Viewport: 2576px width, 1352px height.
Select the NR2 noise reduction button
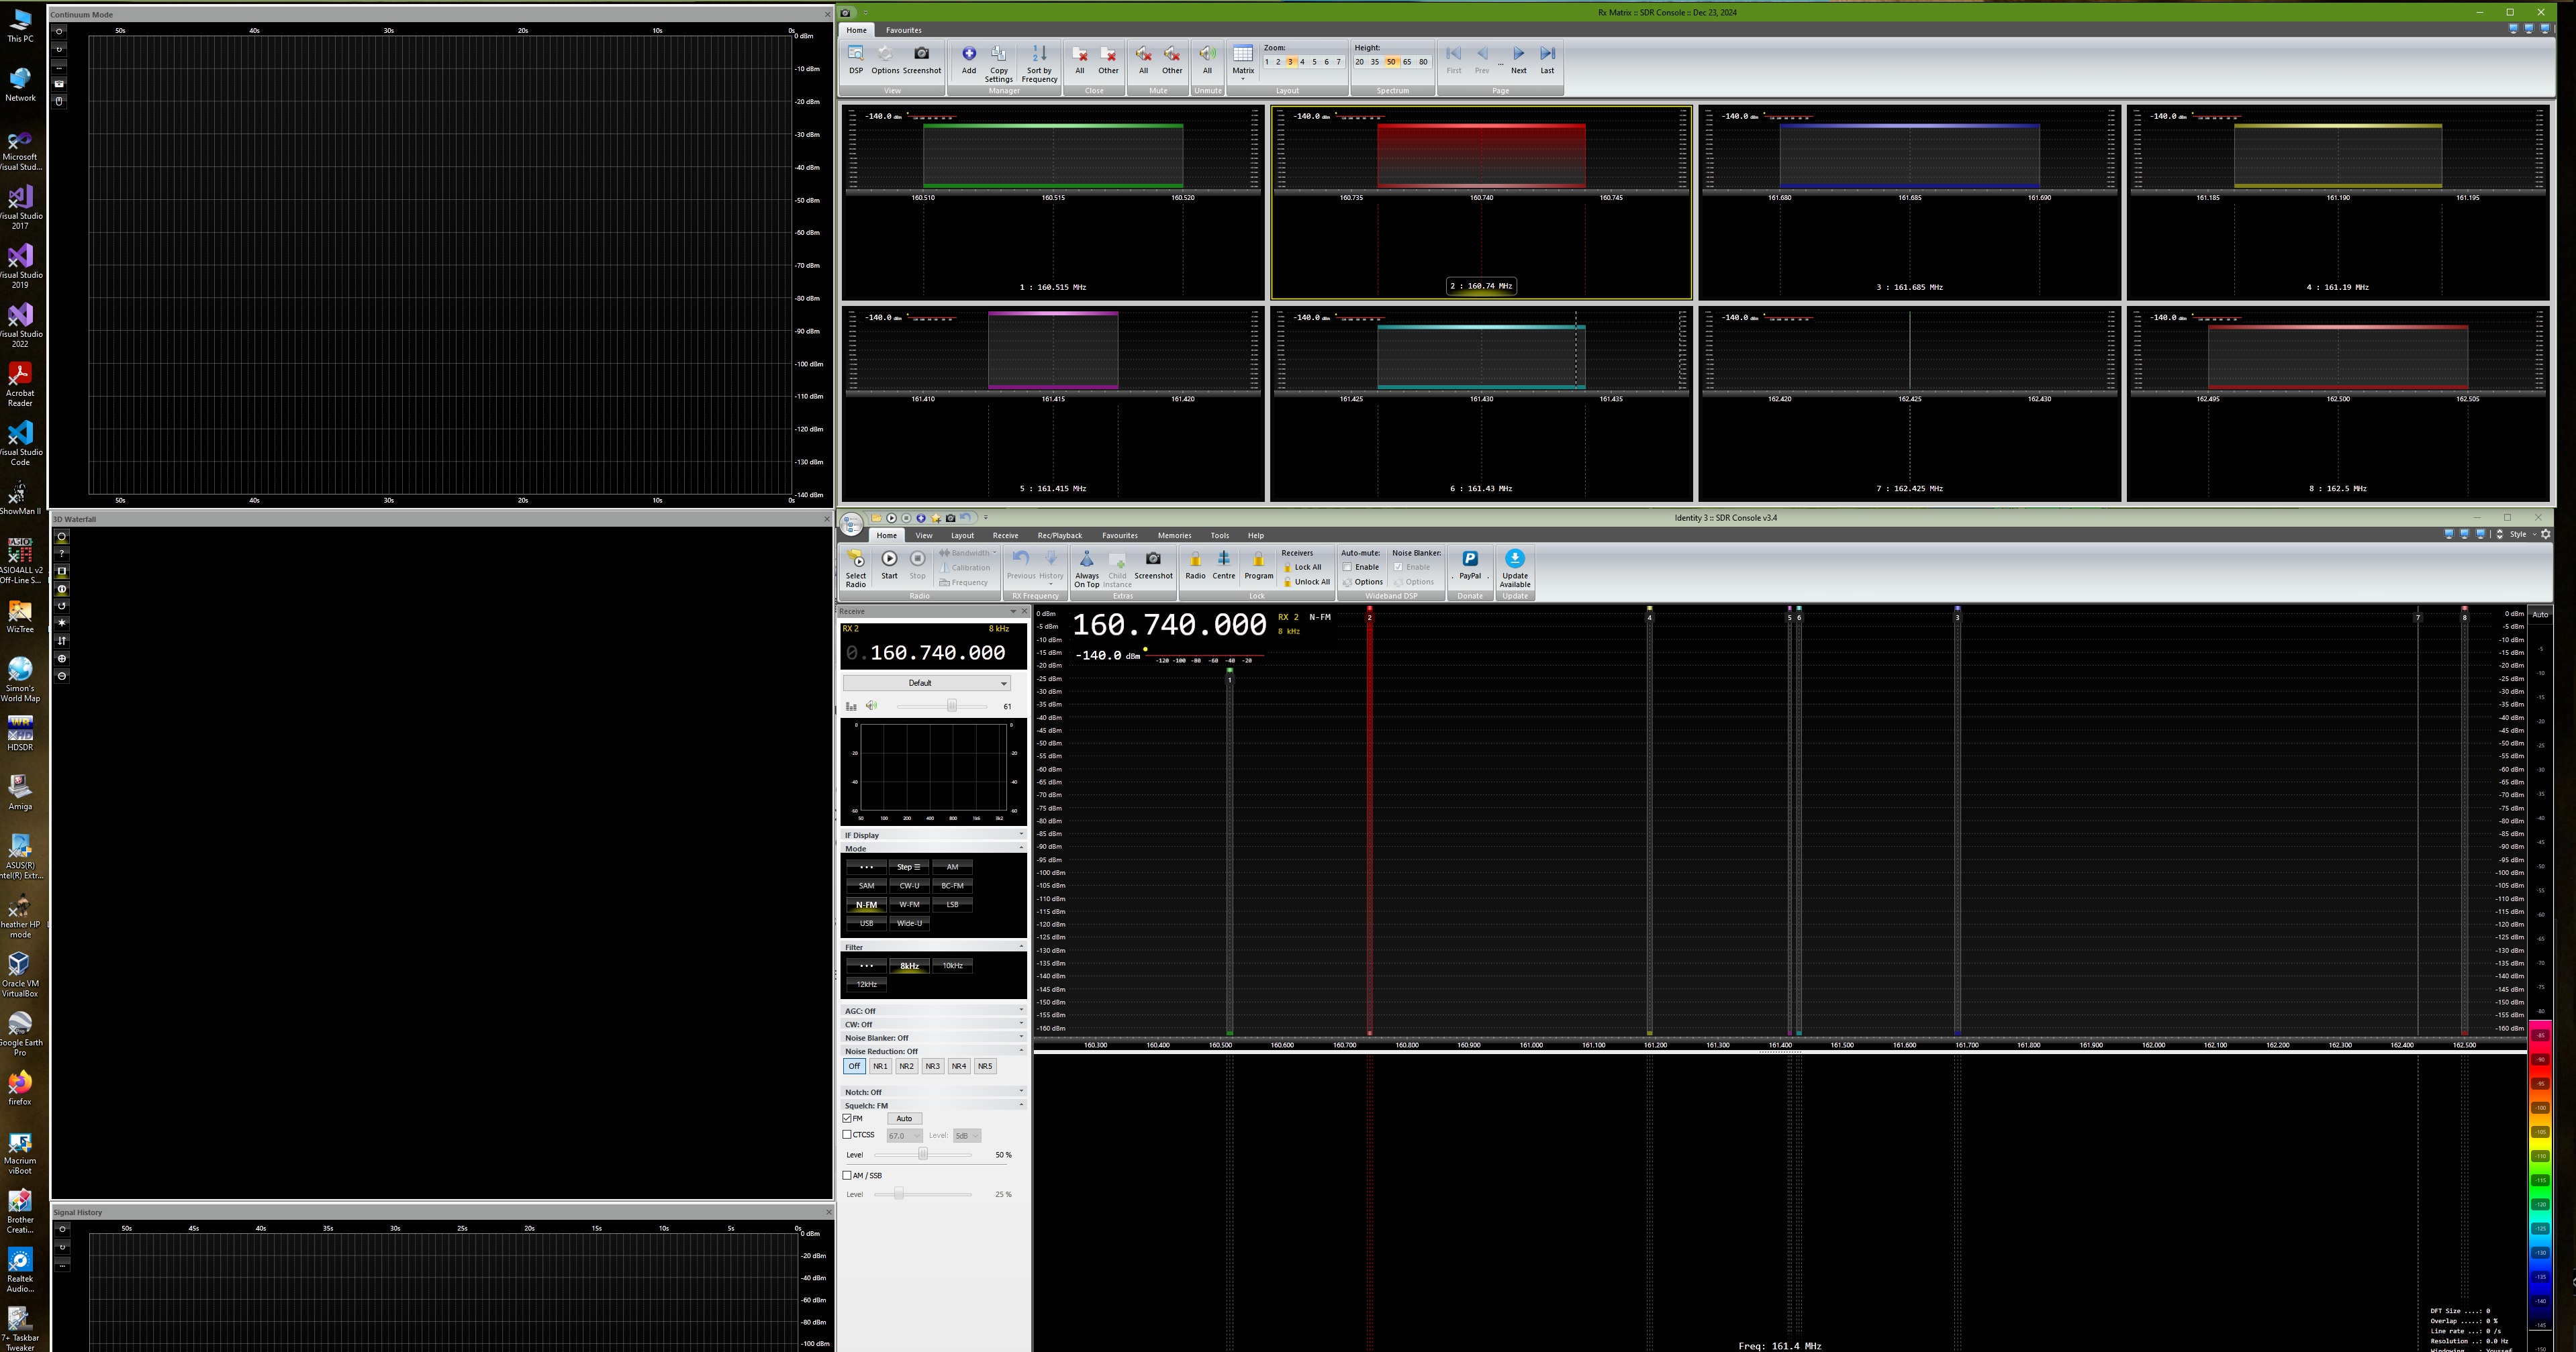[906, 1066]
